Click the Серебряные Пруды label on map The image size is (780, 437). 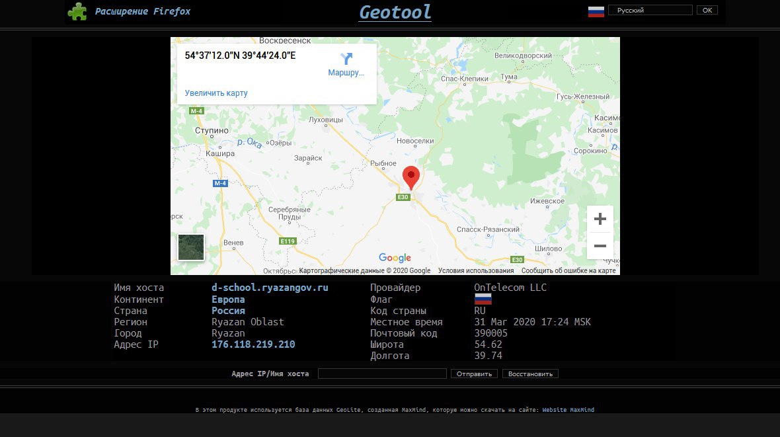click(289, 213)
